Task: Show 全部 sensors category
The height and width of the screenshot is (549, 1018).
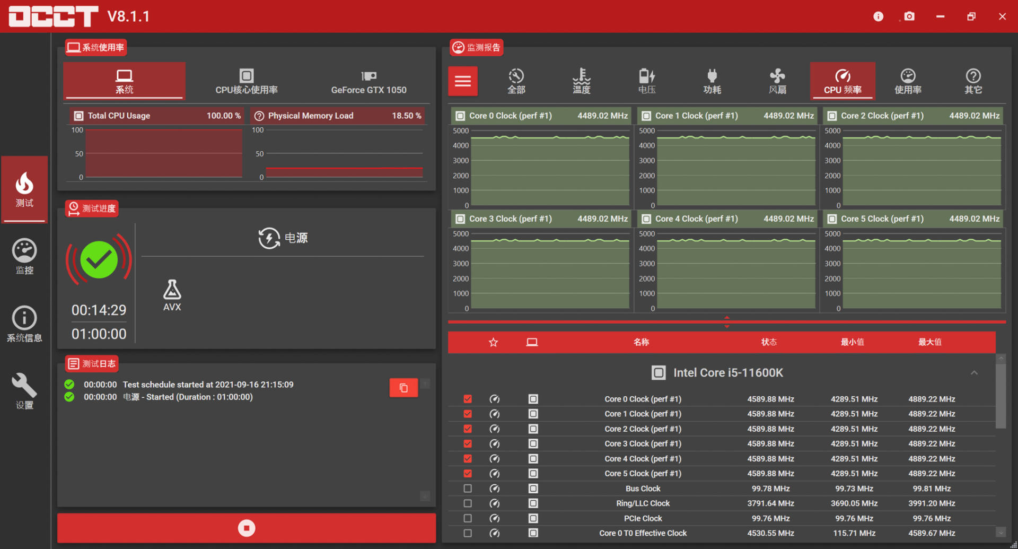Action: pyautogui.click(x=516, y=81)
